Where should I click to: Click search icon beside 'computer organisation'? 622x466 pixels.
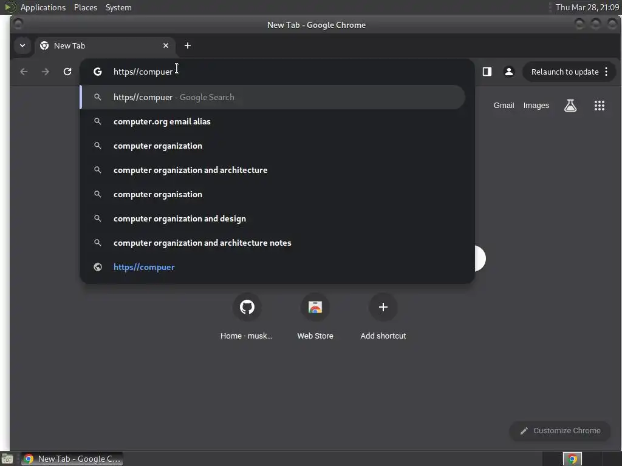(x=98, y=194)
